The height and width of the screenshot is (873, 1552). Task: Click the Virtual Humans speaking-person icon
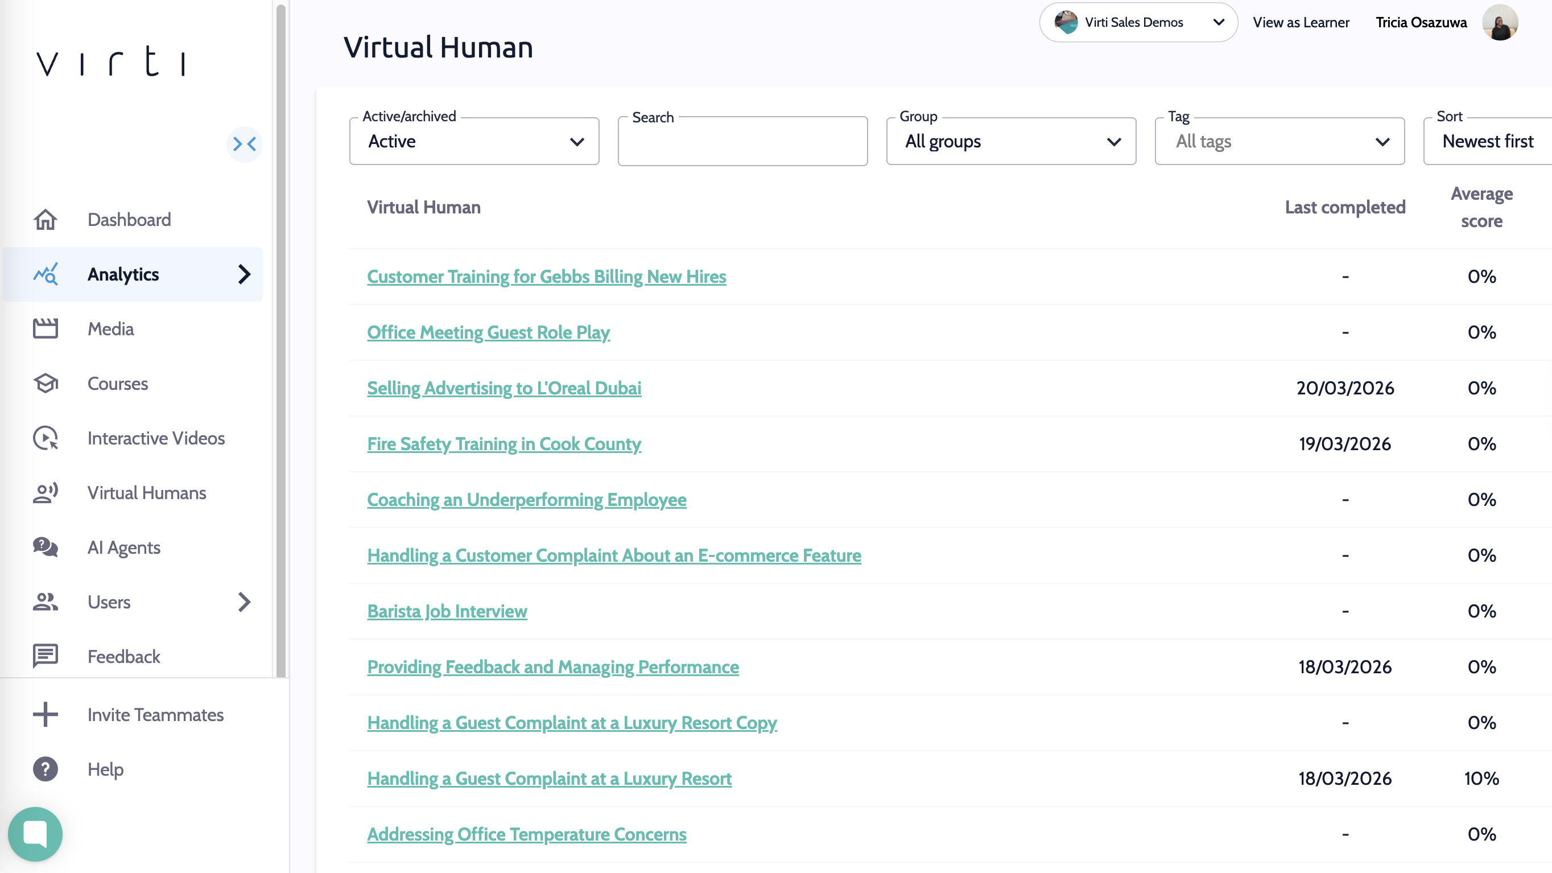(x=45, y=493)
